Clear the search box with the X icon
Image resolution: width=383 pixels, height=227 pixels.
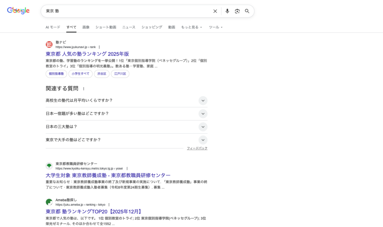tap(215, 11)
